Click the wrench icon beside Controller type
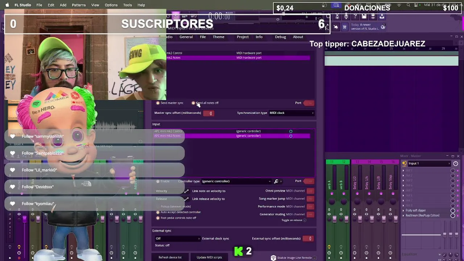The image size is (464, 261). tap(276, 181)
